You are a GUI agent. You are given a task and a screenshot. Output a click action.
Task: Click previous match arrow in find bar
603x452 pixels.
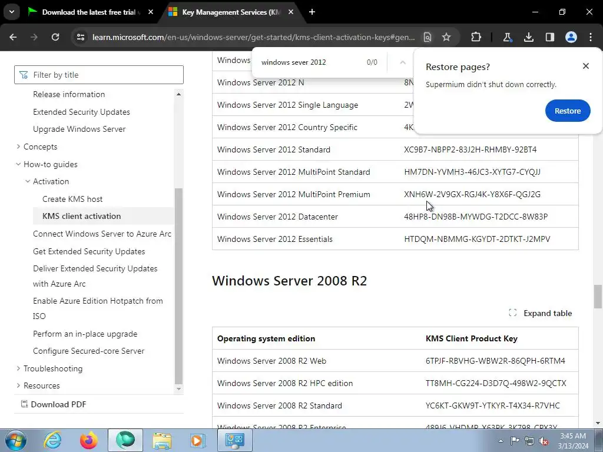coord(403,62)
